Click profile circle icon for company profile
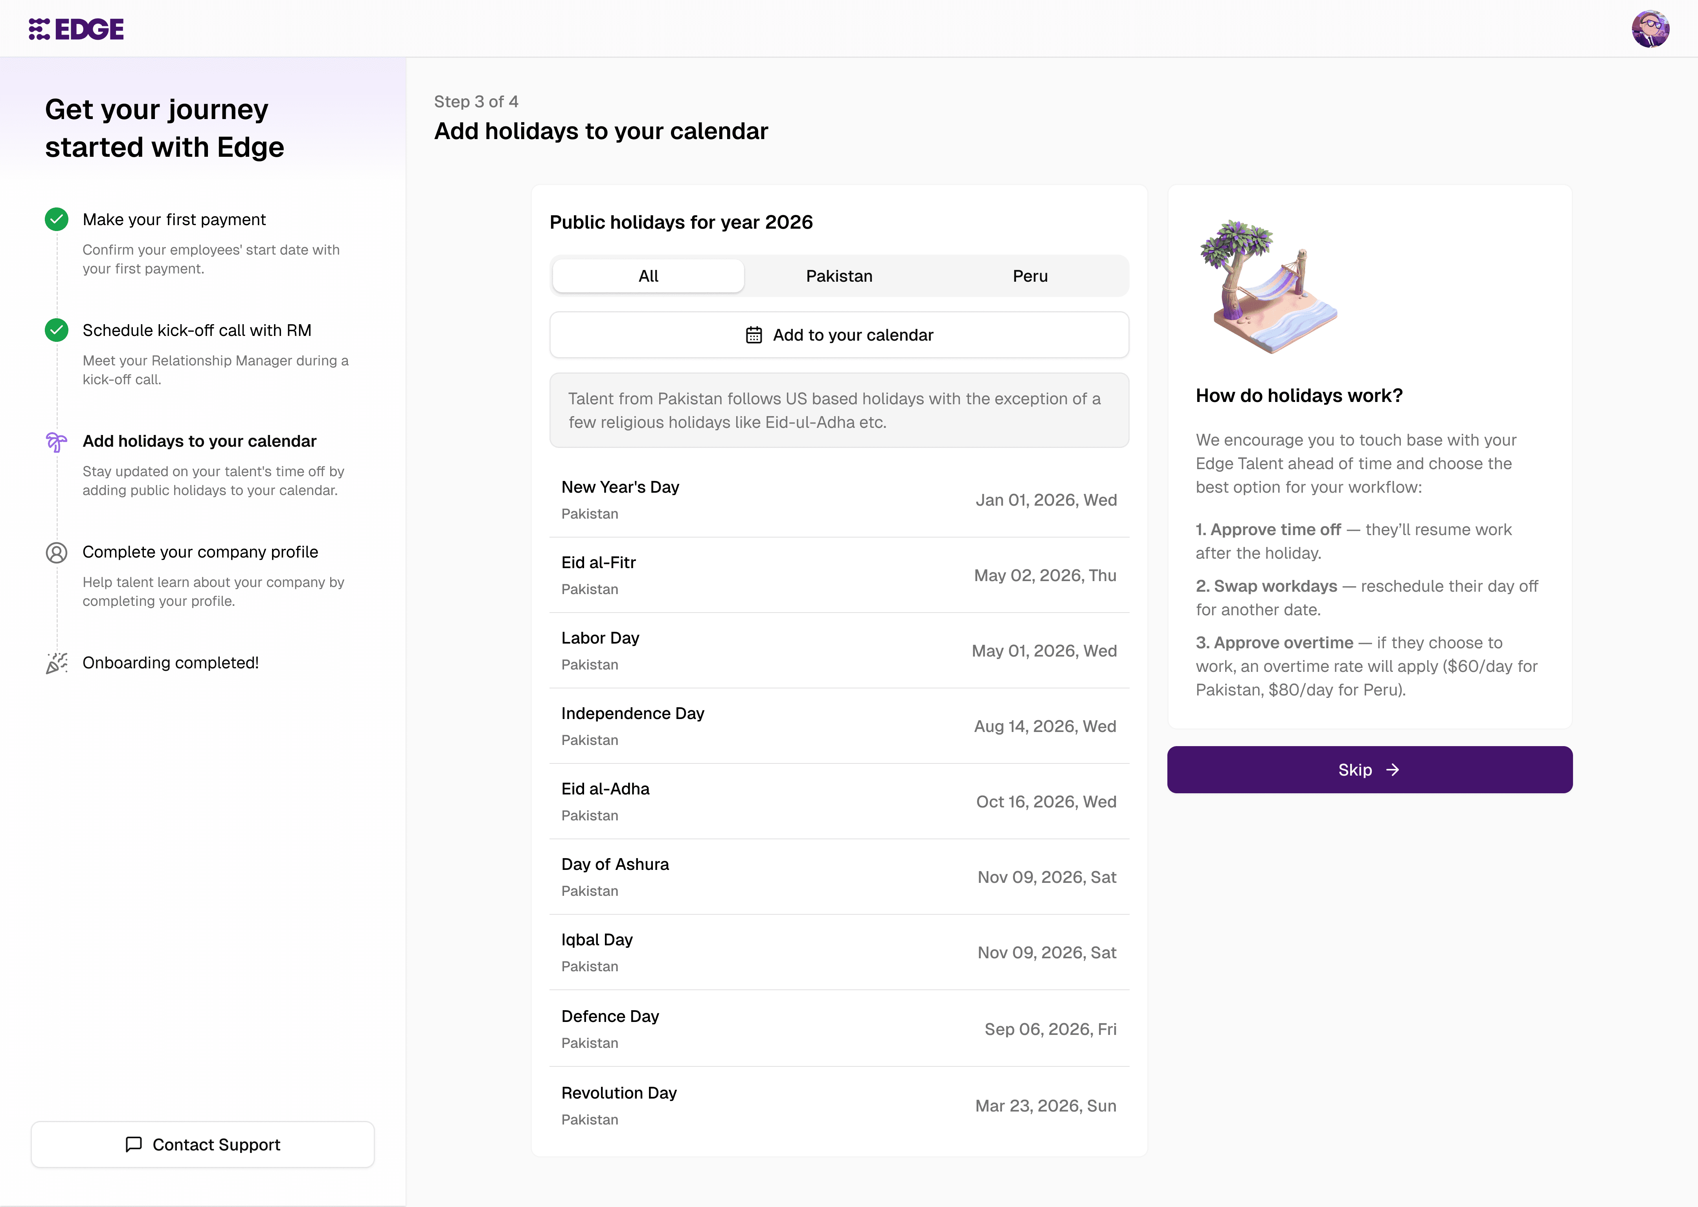The width and height of the screenshot is (1698, 1207). 57,552
